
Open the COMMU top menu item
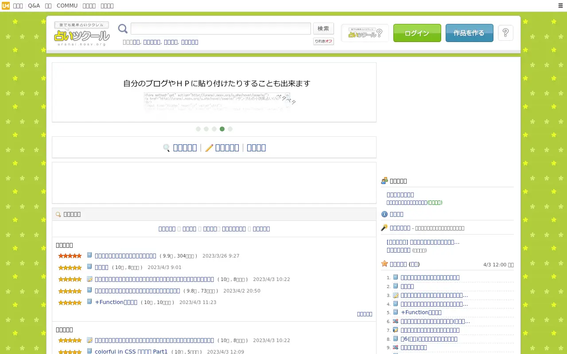(67, 6)
